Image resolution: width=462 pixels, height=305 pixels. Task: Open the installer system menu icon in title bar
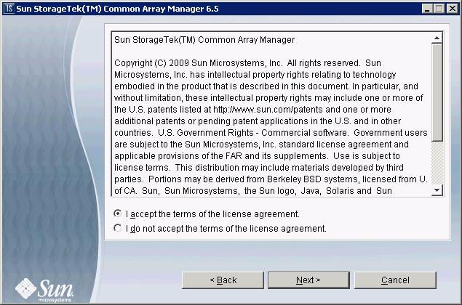click(x=9, y=9)
